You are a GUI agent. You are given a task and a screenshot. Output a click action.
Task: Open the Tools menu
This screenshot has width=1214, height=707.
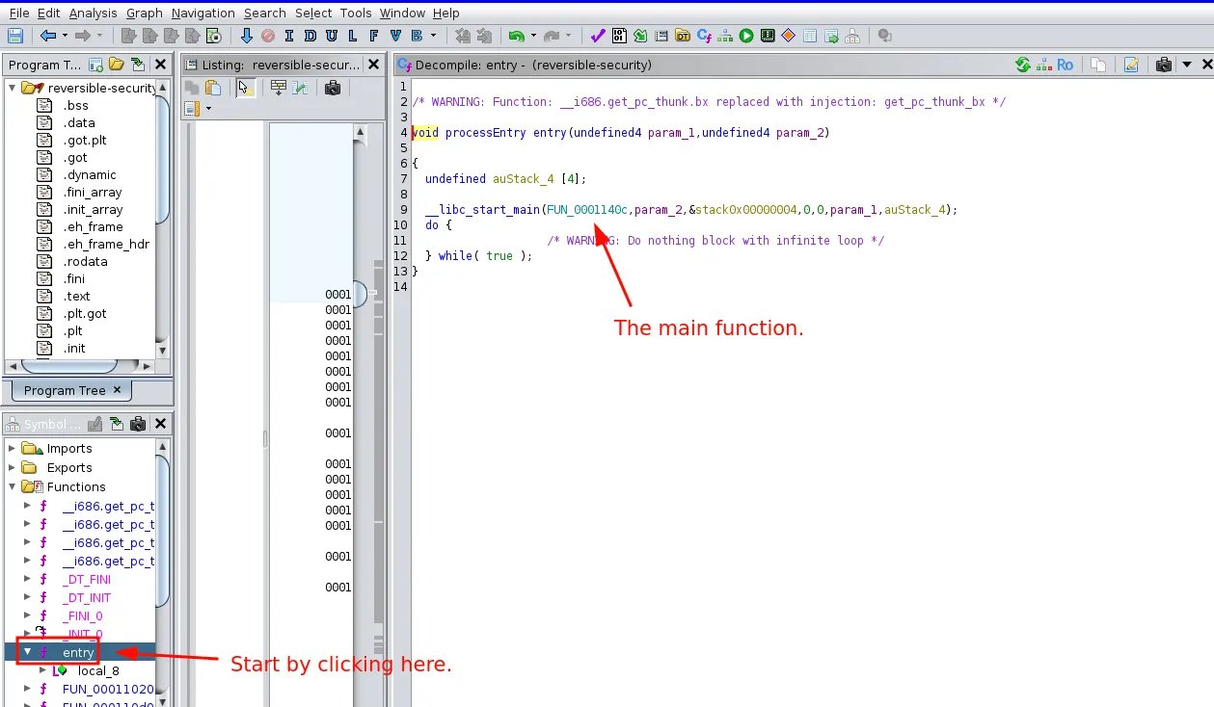coord(356,13)
